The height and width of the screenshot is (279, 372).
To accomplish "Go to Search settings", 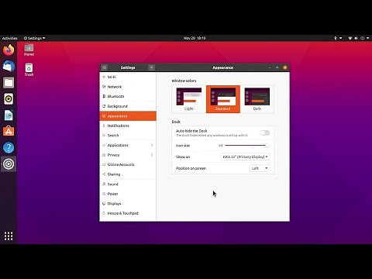I will click(x=128, y=136).
